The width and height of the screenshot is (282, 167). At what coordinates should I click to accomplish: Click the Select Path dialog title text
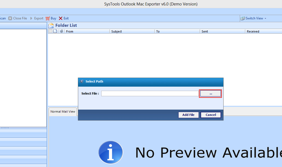click(94, 81)
